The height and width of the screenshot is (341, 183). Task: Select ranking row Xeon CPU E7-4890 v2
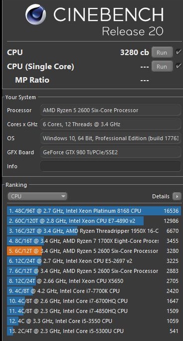pos(94,221)
